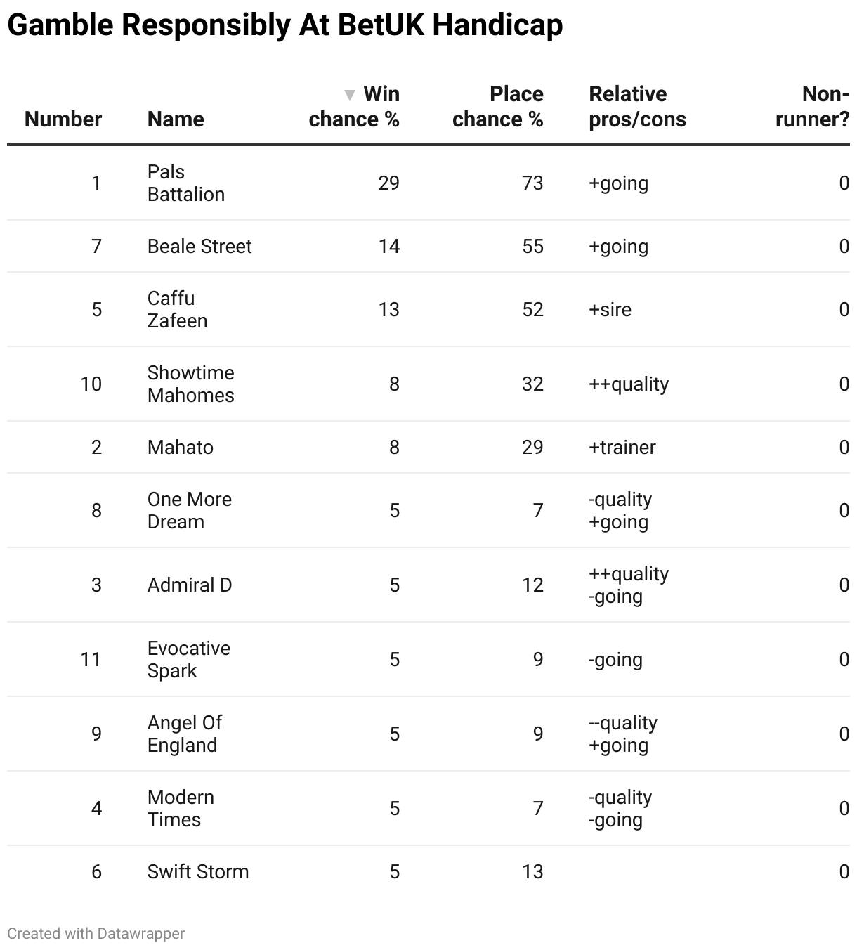This screenshot has width=857, height=950.
Task: Click the chart title Gamble Responsibly At BetUK Handicap
Action: click(285, 25)
